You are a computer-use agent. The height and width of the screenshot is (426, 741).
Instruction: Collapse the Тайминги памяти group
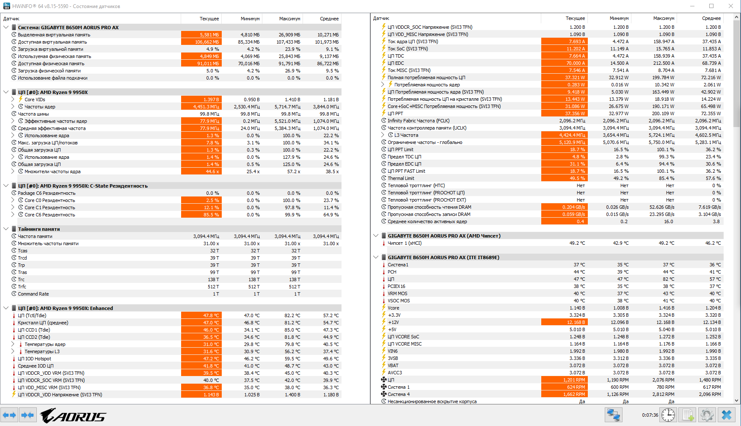tap(6, 229)
